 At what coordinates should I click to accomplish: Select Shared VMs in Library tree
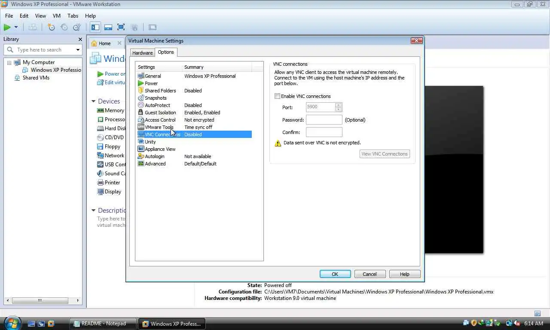click(36, 78)
